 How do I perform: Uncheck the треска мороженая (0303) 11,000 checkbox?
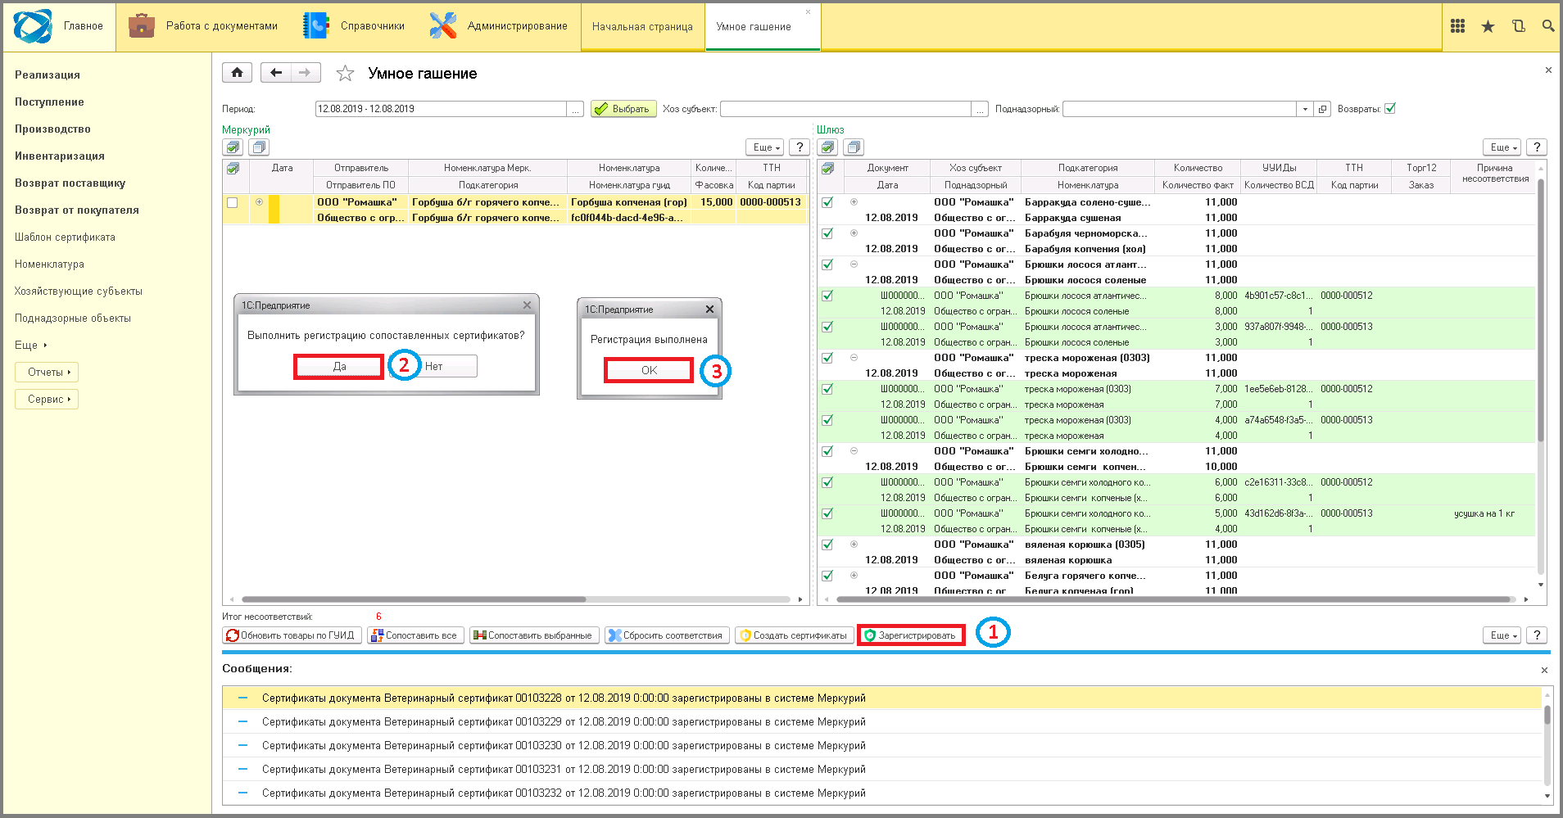point(827,358)
